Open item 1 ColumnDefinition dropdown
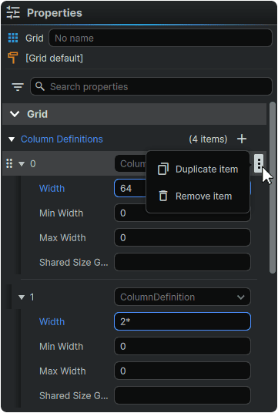 tap(183, 297)
